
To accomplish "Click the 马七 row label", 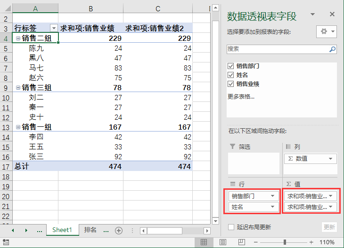I will point(36,68).
